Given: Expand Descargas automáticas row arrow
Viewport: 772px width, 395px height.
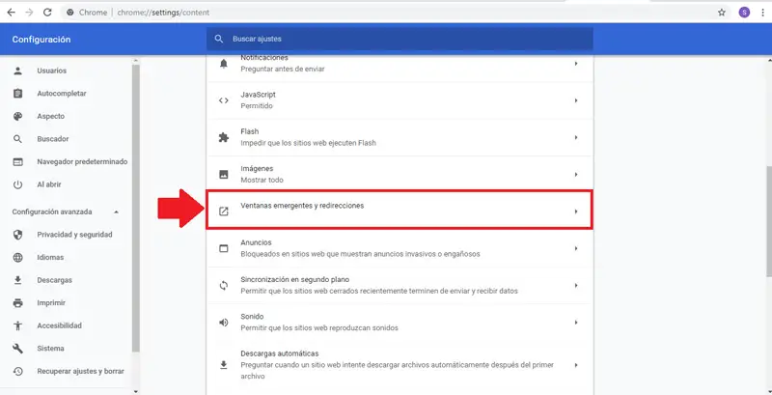Looking at the screenshot, I should [575, 365].
